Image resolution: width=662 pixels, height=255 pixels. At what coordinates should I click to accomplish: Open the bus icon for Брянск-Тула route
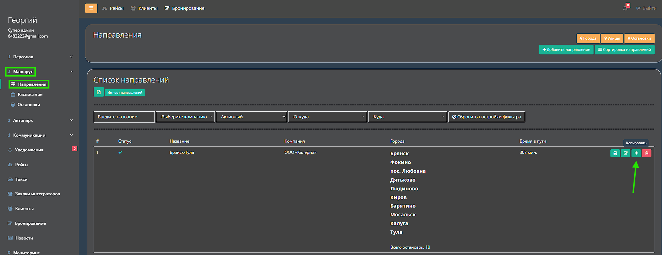pyautogui.click(x=615, y=153)
